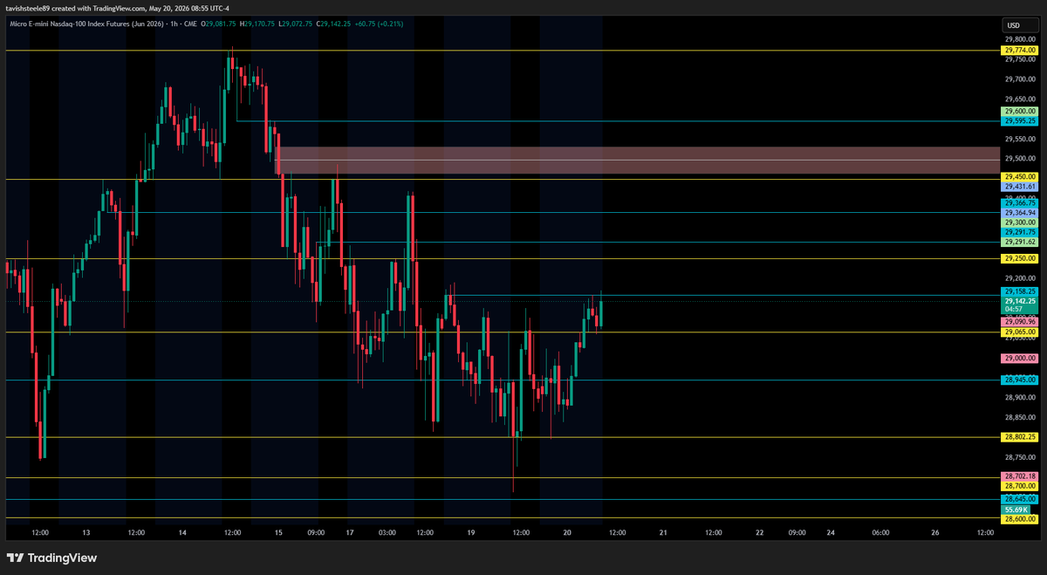Click the green 29,600.00 price label
Viewport: 1047px width, 575px height.
(x=1020, y=112)
